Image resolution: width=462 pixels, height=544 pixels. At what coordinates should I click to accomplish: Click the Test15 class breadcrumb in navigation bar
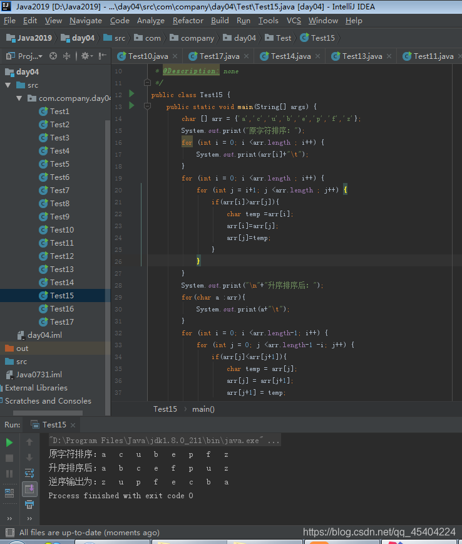pyautogui.click(x=318, y=38)
